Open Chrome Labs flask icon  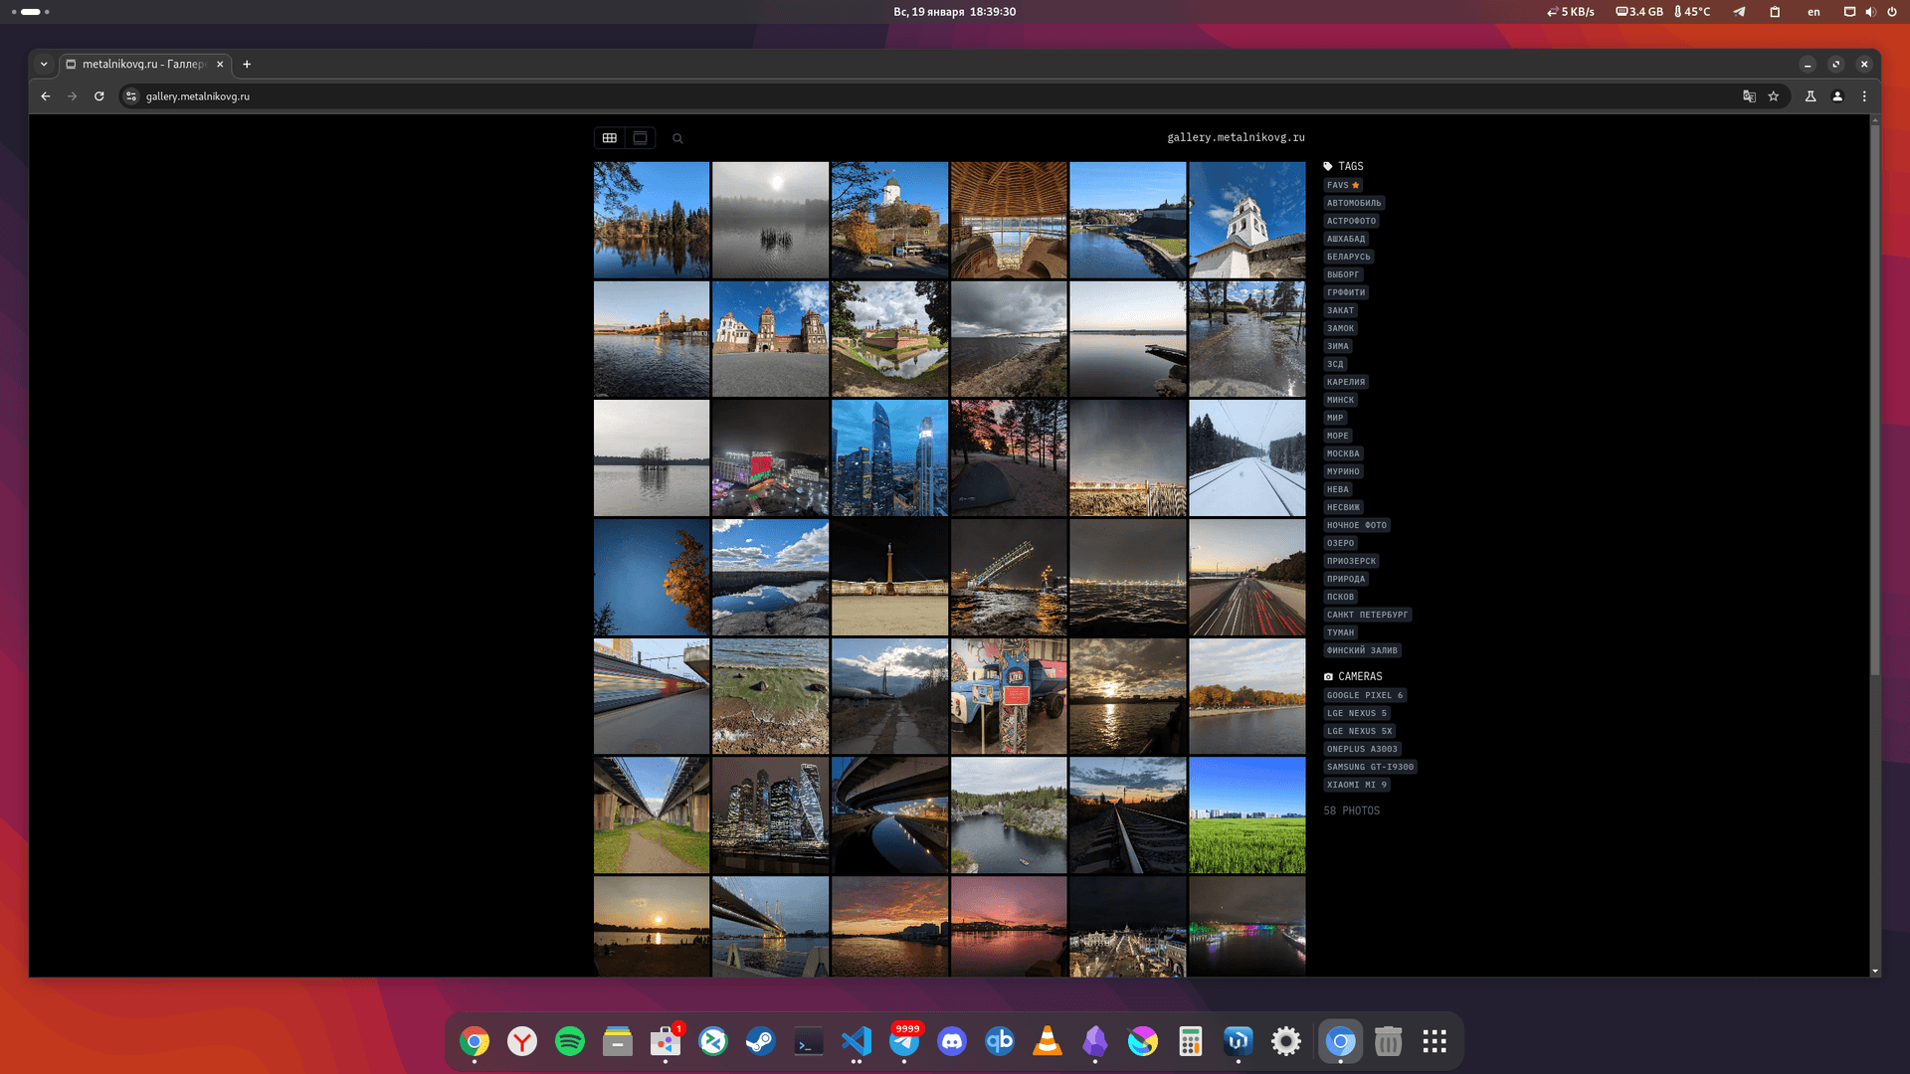click(x=1811, y=96)
